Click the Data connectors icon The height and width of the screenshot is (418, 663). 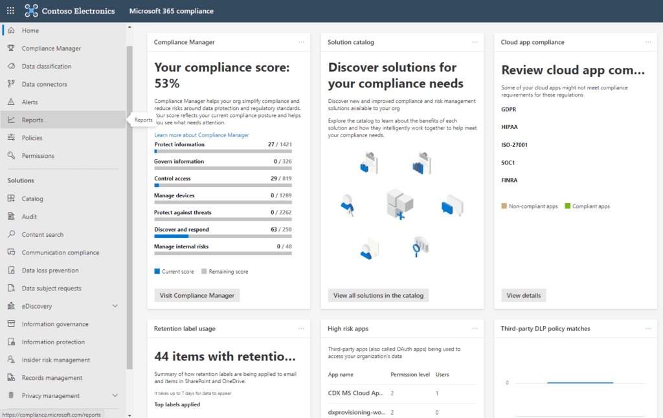click(x=12, y=84)
